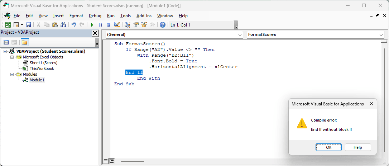Open the File menu
The width and height of the screenshot is (389, 166).
click(x=17, y=16)
